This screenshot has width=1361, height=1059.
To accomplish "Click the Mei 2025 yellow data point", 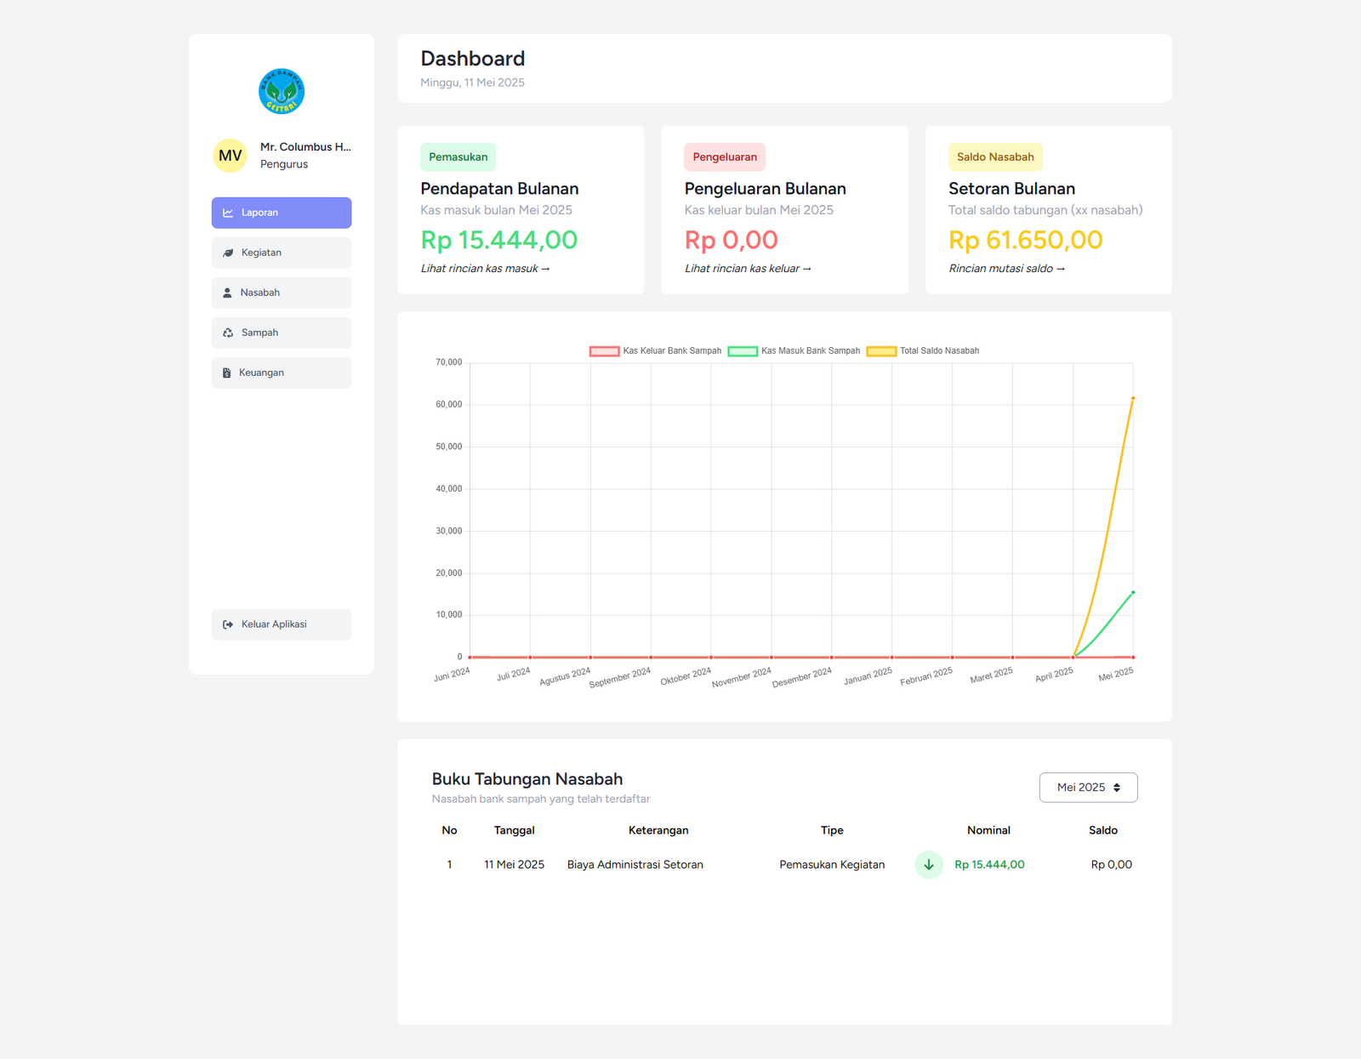I will pos(1133,398).
